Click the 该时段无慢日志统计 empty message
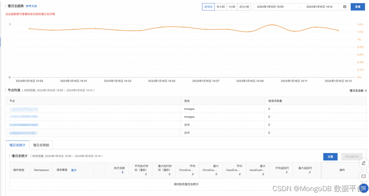The height and width of the screenshot is (196, 369). coord(186,184)
